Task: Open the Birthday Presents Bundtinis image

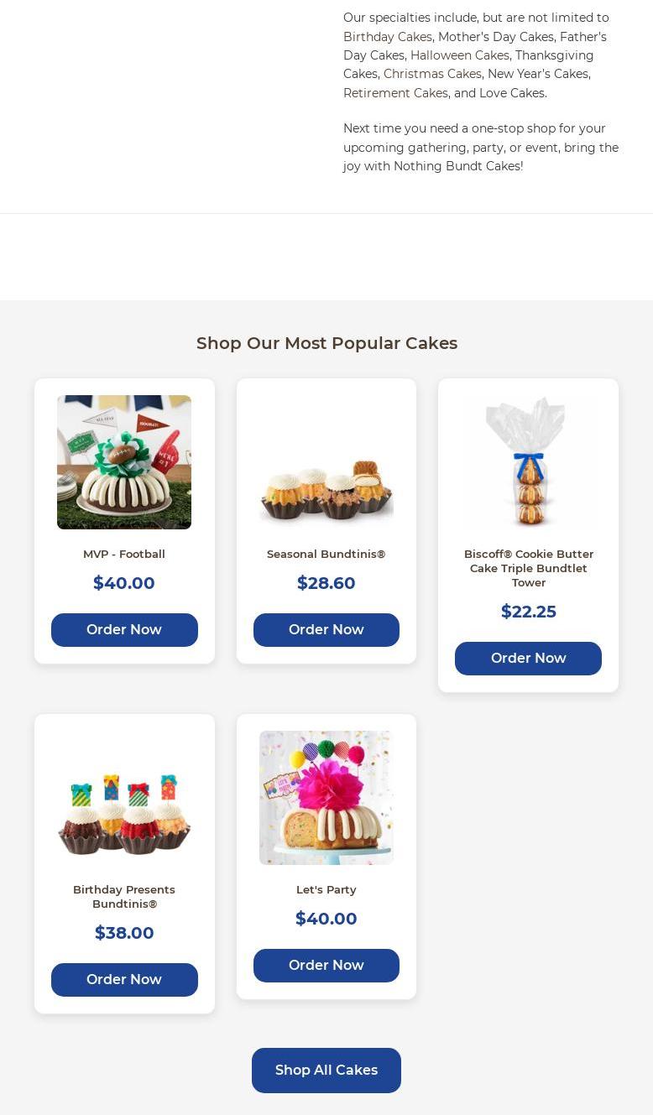Action: [x=124, y=798]
